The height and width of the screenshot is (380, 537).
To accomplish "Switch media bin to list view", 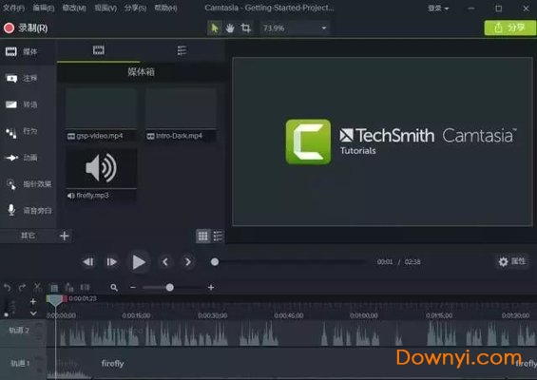I will [218, 236].
